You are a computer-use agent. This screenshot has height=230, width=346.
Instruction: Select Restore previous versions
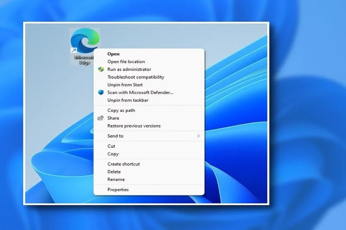[x=149, y=126]
